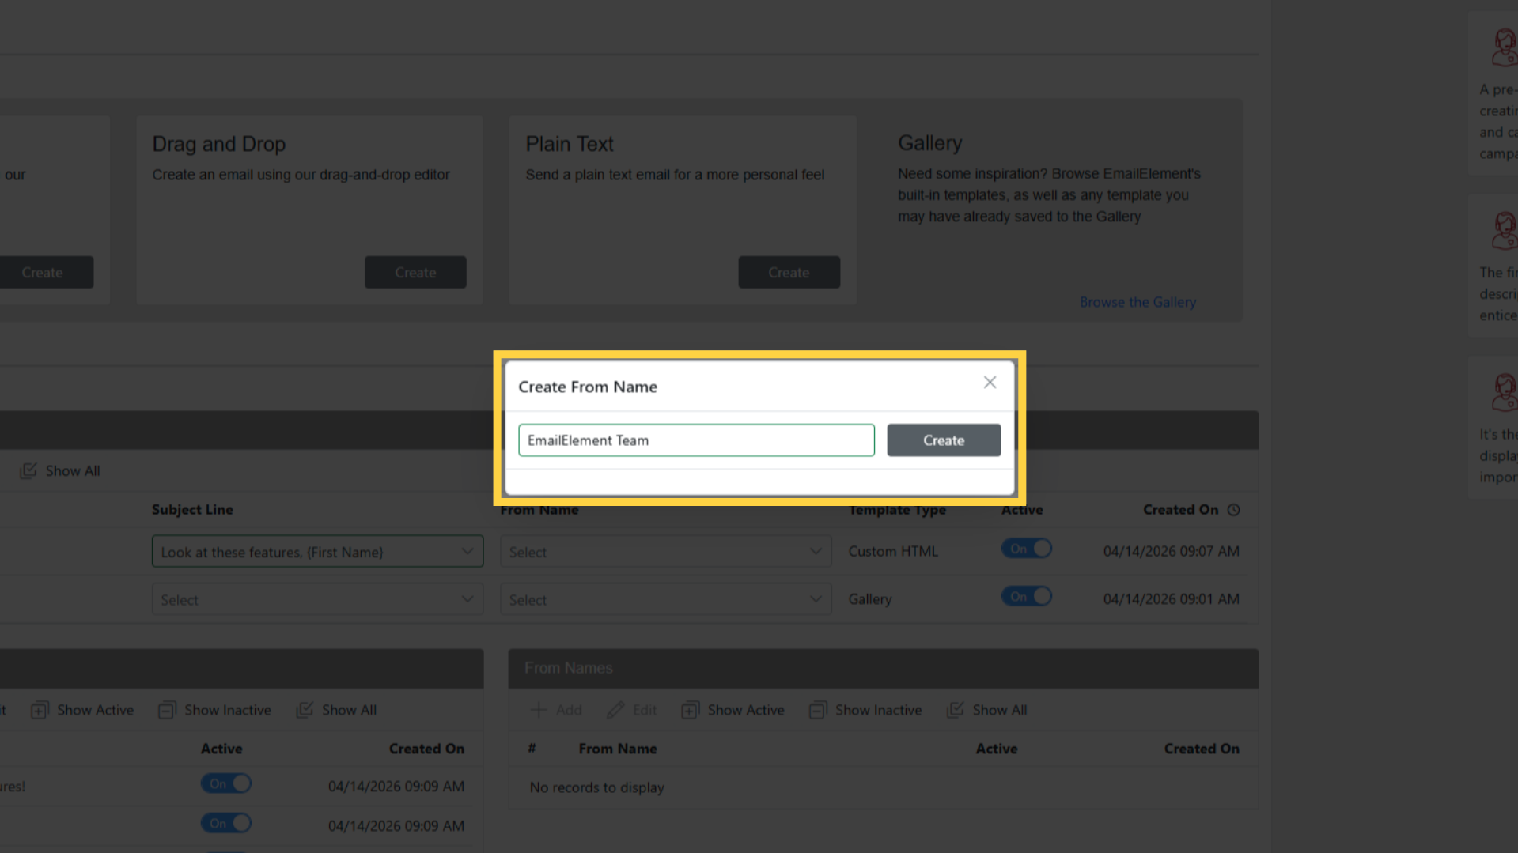1518x853 pixels.
Task: Click the Subject Line column header
Action: (192, 510)
